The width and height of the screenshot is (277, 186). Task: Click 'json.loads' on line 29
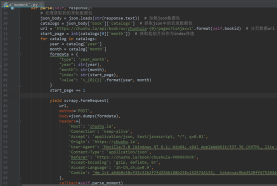80,18
